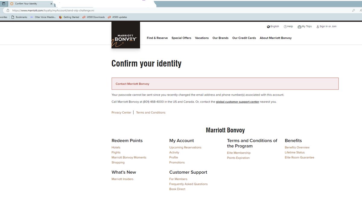This screenshot has height=202, width=362.
Task: Click Sign In or Join link
Action: 326,27
